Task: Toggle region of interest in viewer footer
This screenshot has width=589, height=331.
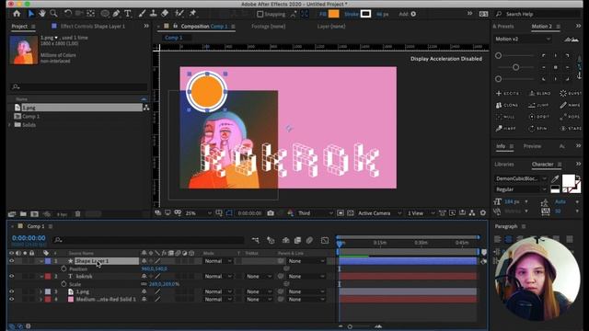Action: [341, 213]
